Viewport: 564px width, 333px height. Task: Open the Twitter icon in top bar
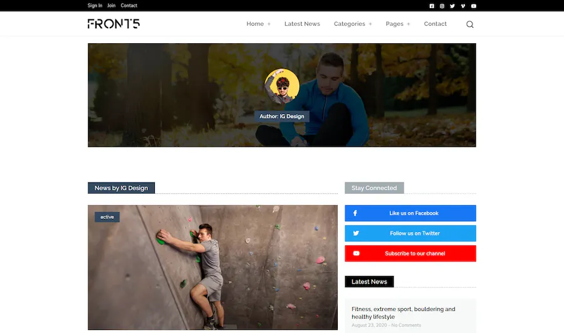pos(452,6)
